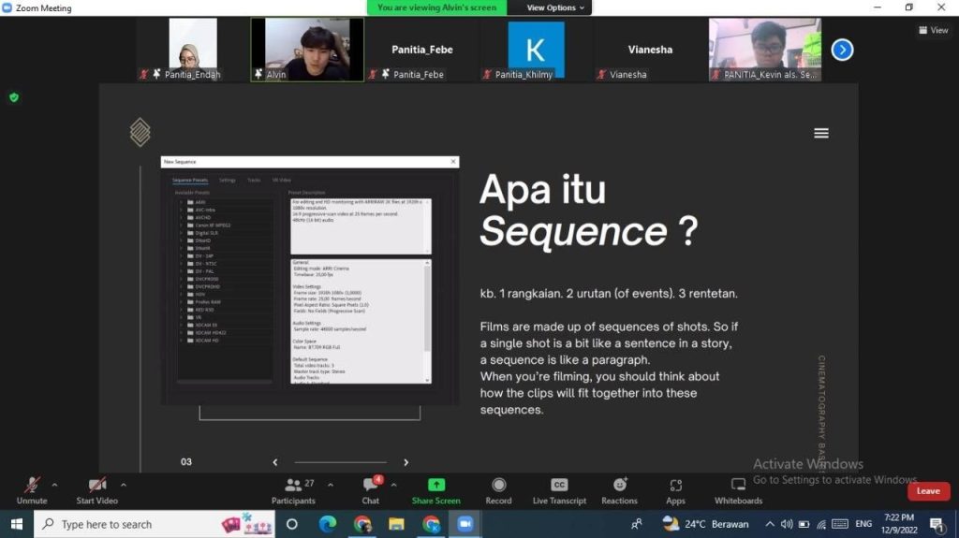The image size is (959, 538).
Task: Select the XDCAM HD422 preset folder
Action: click(x=211, y=332)
